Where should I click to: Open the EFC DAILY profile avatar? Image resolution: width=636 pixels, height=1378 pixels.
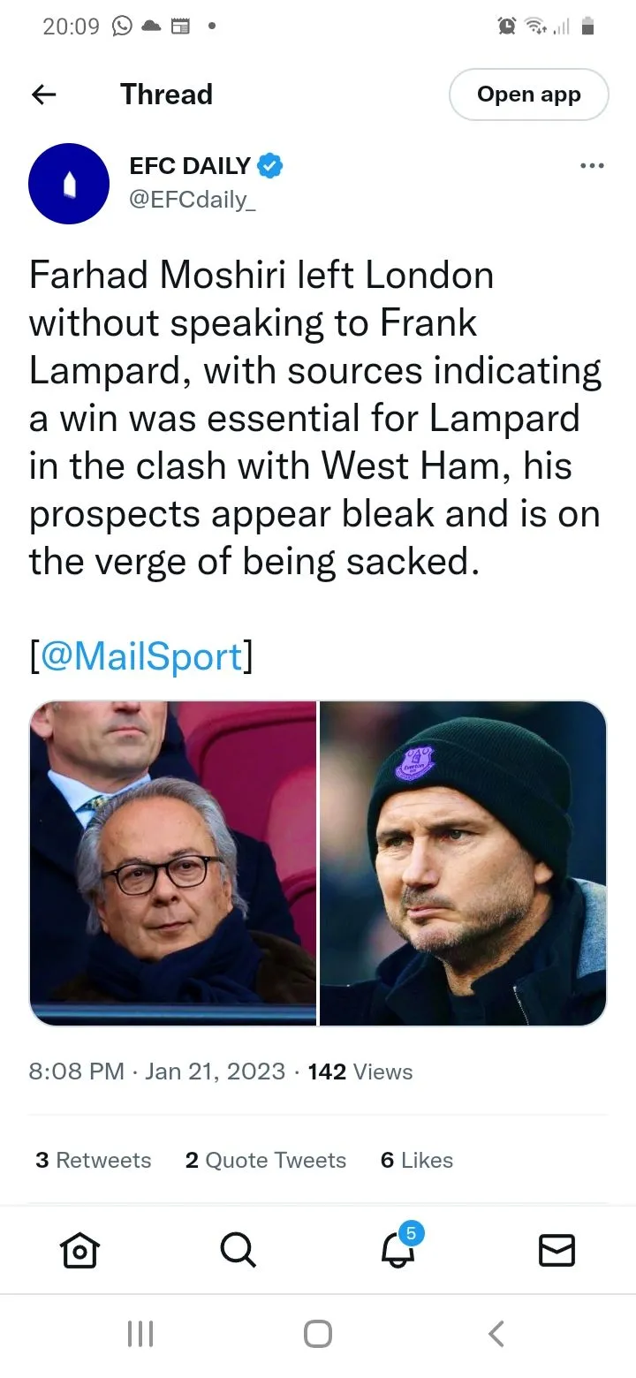click(69, 183)
